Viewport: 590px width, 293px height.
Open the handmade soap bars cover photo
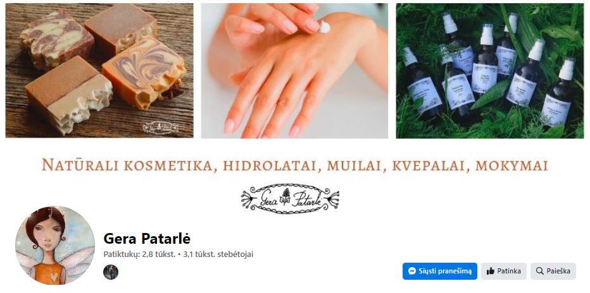(x=99, y=71)
